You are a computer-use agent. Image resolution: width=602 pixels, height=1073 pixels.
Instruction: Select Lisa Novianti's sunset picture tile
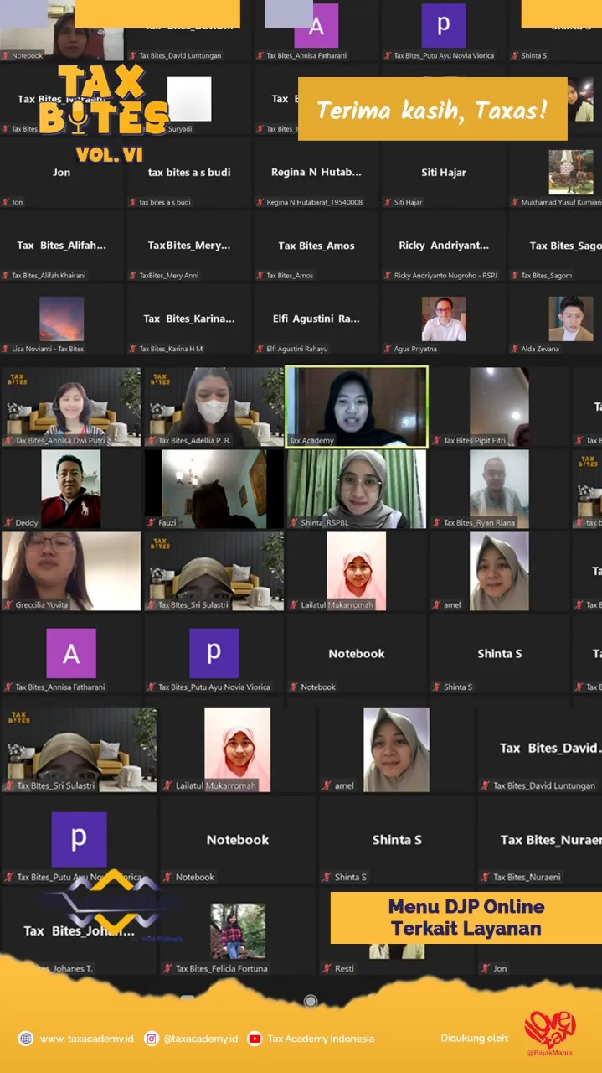(x=62, y=319)
